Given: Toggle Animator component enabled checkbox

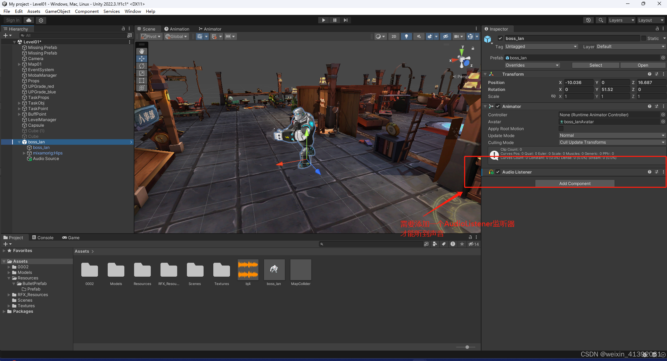Looking at the screenshot, I should [498, 107].
